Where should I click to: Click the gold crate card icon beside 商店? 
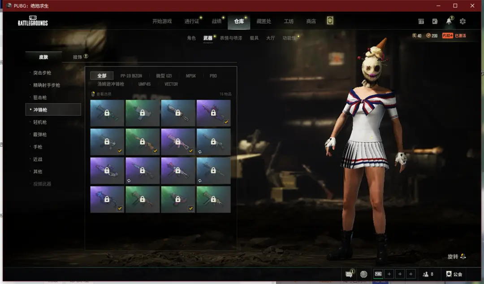(x=330, y=21)
